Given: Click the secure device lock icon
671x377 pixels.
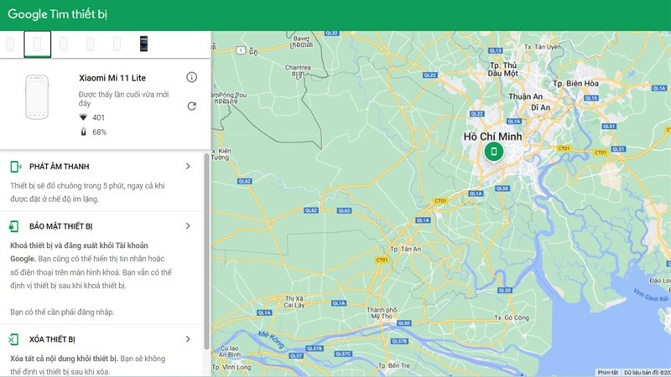Looking at the screenshot, I should 14,226.
